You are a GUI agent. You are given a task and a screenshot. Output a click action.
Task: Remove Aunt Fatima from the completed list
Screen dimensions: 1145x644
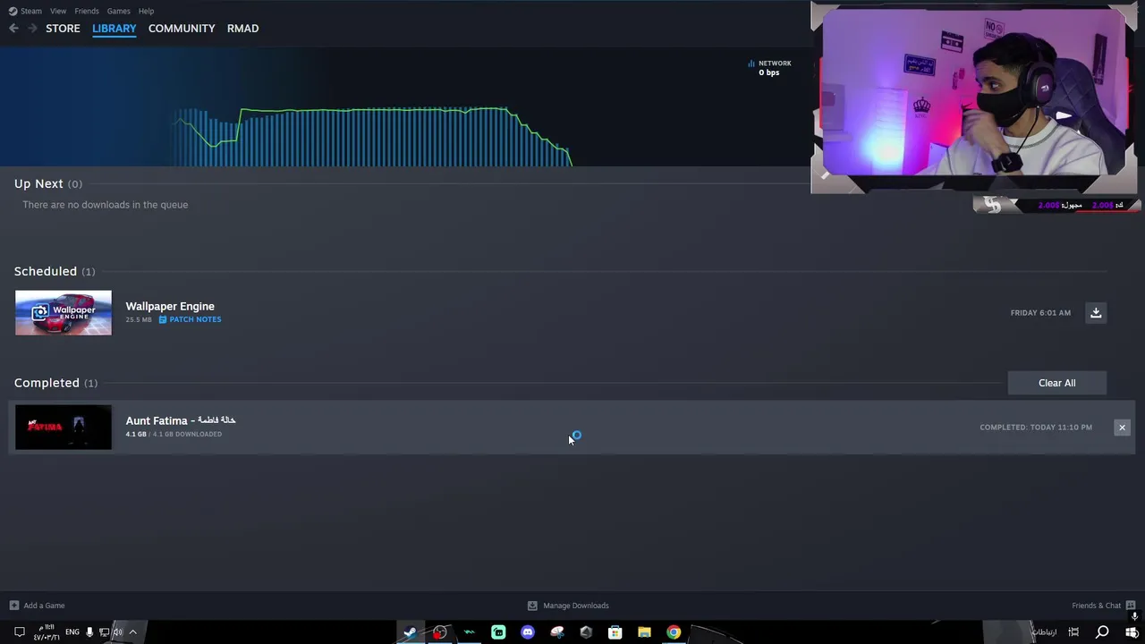1122,428
